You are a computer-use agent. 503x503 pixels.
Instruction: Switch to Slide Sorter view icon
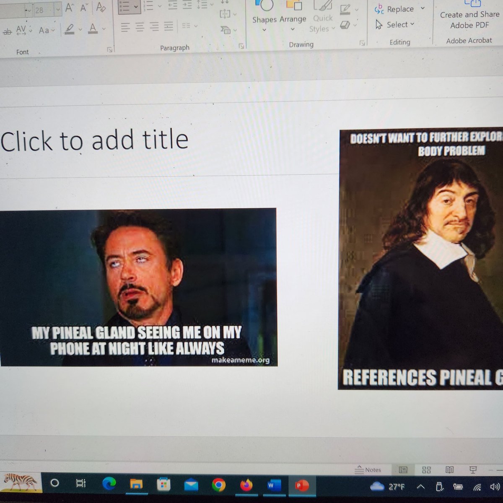pos(426,470)
